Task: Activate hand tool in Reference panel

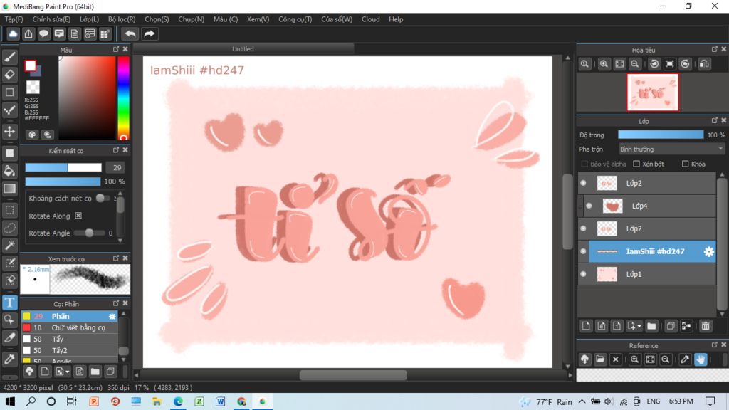Action: point(701,359)
